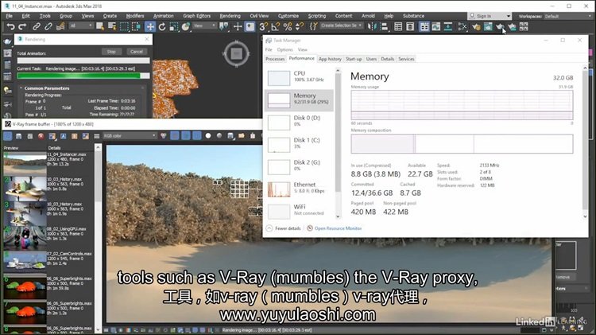Toggle Window/Crossing selection mode
This screenshot has width=596, height=335.
pyautogui.click(x=136, y=26)
